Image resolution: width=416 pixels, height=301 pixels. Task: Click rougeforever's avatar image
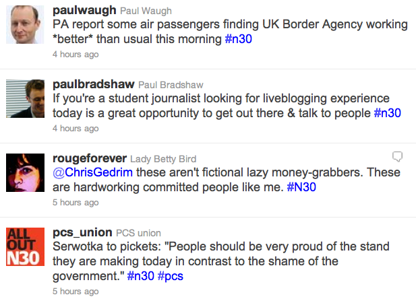[26, 172]
